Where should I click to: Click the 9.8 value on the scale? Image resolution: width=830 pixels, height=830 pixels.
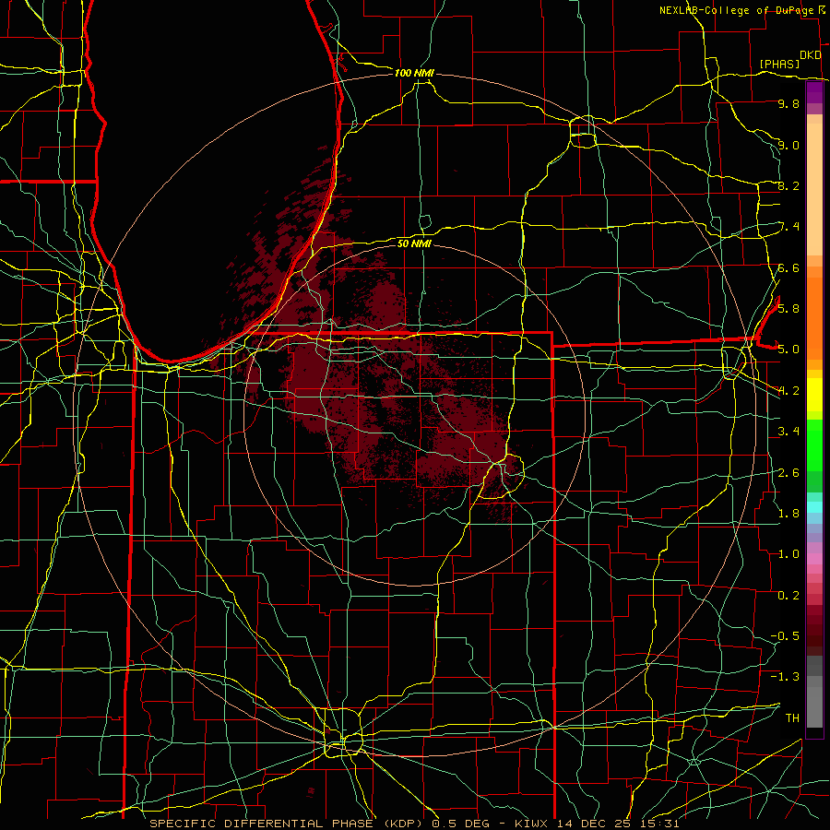click(x=788, y=103)
